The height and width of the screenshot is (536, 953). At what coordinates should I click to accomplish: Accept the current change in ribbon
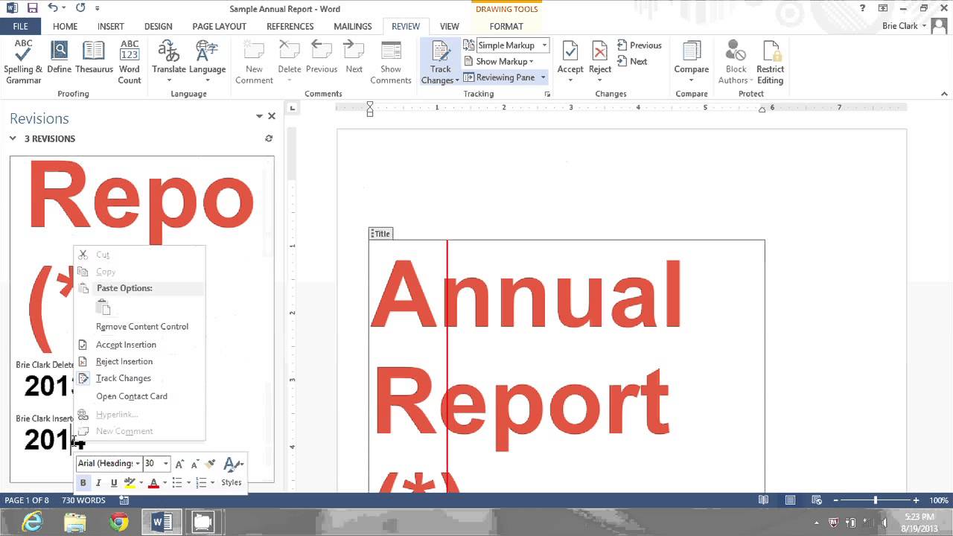[570, 62]
